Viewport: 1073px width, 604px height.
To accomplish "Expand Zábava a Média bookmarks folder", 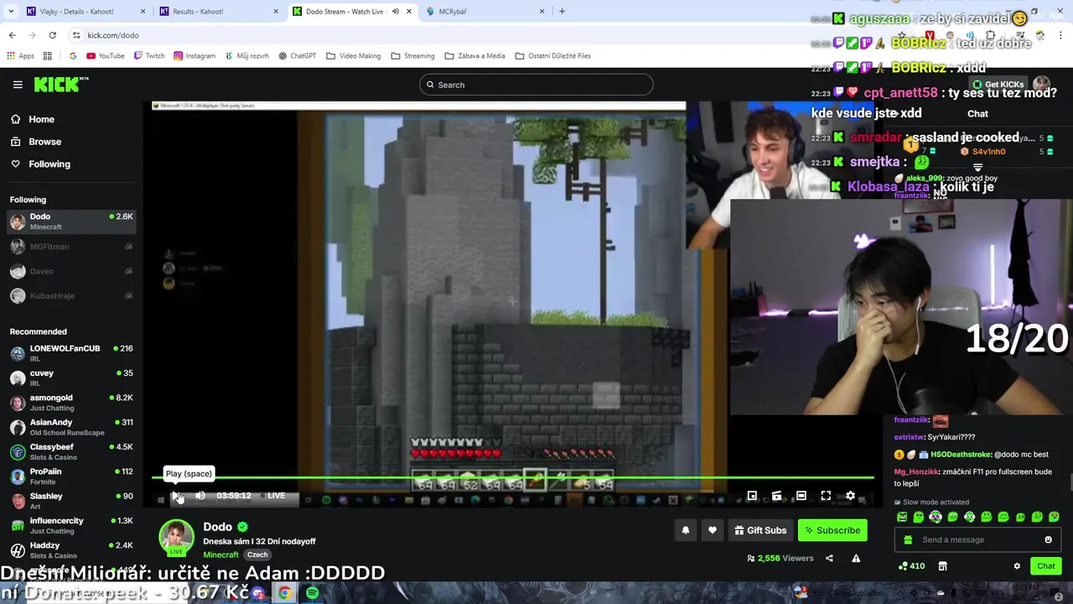I will (x=474, y=56).
